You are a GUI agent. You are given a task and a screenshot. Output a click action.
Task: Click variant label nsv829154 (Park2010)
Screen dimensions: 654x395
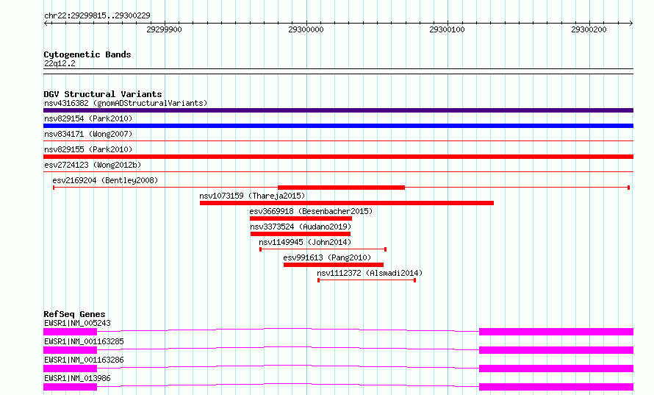[x=88, y=118]
